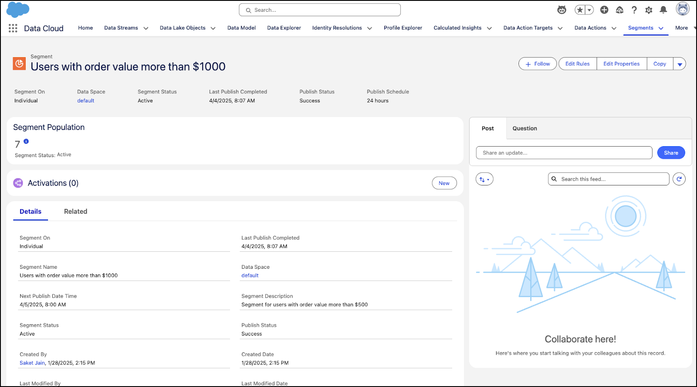Open the default link under Data Space details
Screen dimensions: 697x387
(x=250, y=276)
